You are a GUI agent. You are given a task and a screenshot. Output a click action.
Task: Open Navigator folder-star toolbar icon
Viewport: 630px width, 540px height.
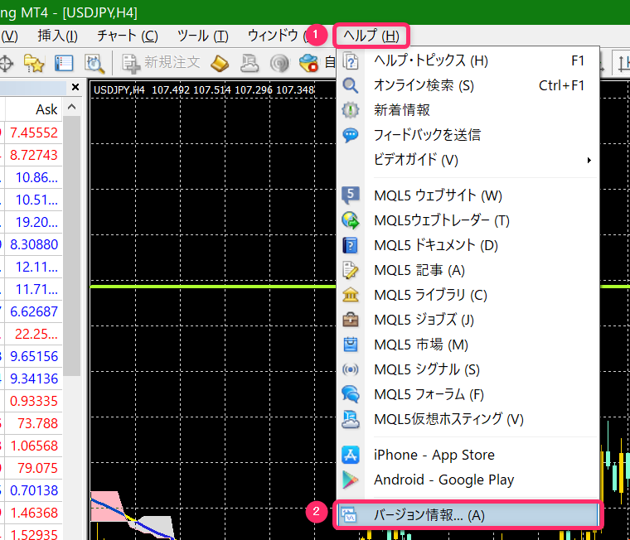[34, 64]
